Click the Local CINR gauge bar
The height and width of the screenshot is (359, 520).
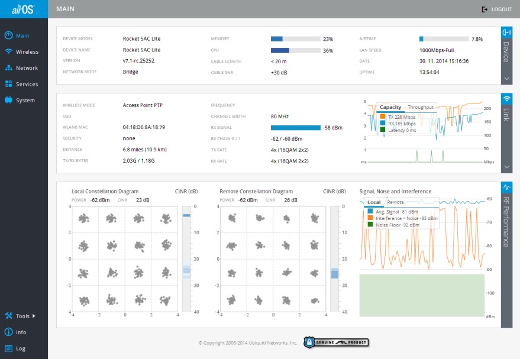click(x=187, y=259)
